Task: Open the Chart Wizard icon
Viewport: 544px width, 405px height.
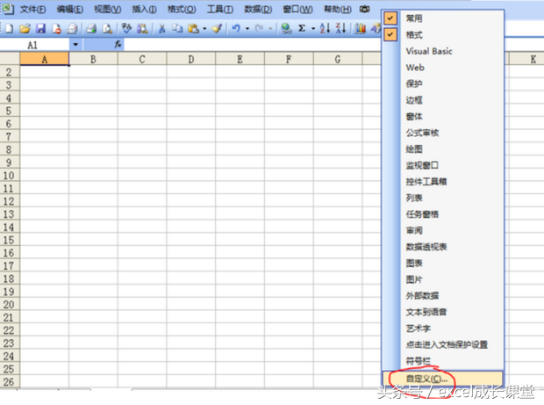Action: click(x=361, y=28)
